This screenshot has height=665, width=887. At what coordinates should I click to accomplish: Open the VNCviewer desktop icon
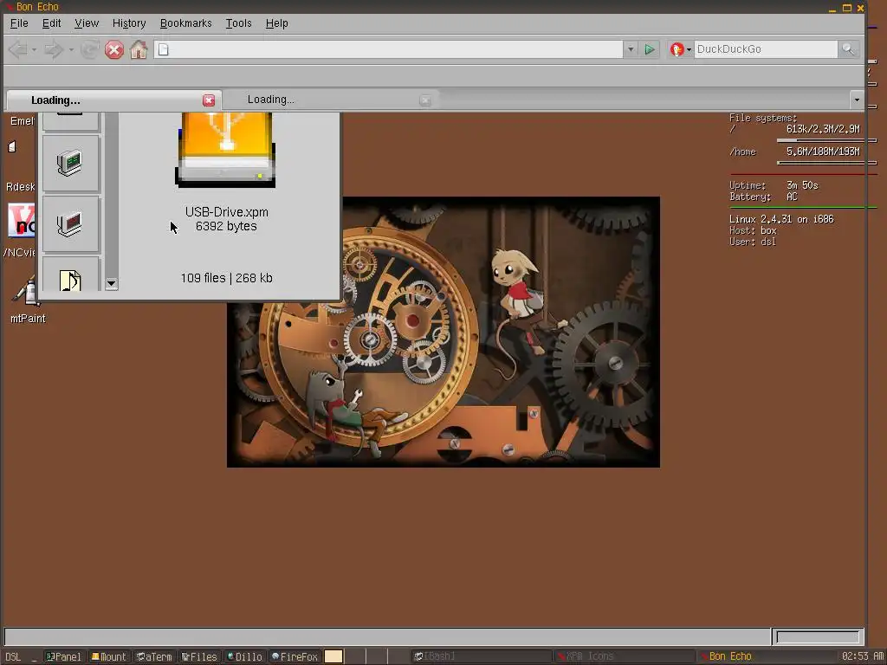[x=21, y=221]
